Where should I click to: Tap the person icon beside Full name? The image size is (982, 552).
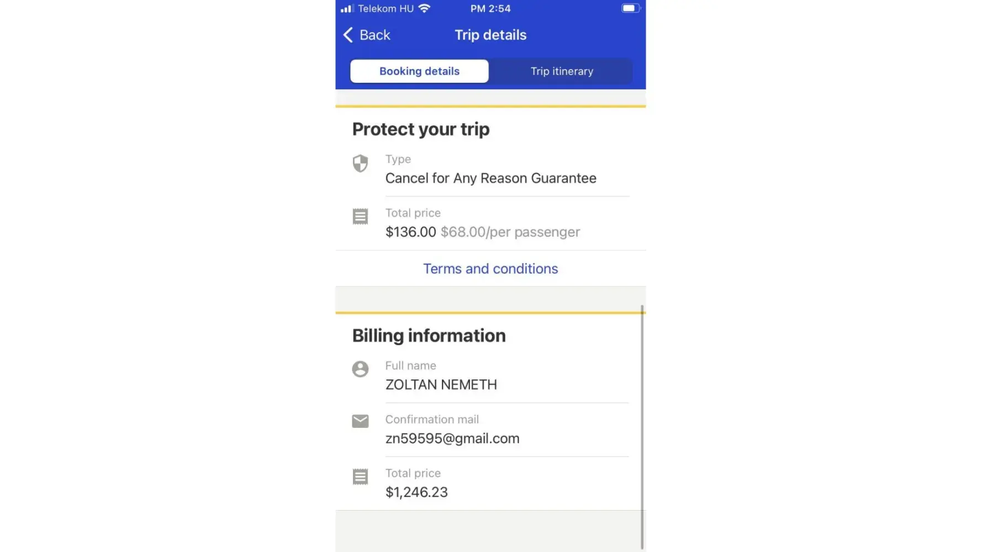[x=360, y=369]
